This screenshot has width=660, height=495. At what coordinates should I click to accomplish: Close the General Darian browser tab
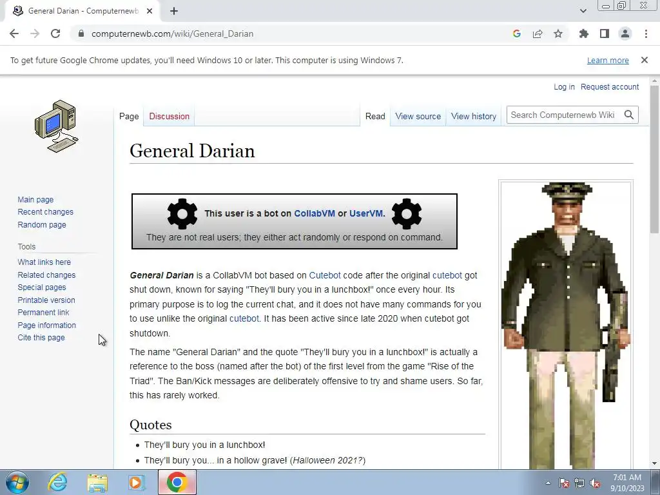tap(150, 11)
